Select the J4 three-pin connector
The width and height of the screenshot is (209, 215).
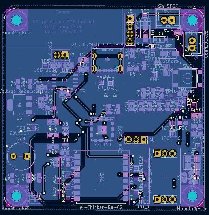click(x=136, y=140)
